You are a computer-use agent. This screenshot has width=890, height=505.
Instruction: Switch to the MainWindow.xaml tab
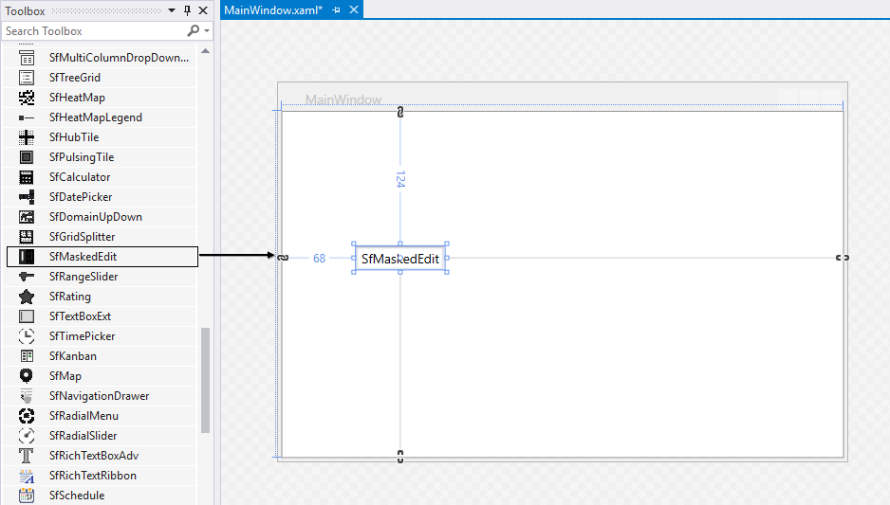273,10
